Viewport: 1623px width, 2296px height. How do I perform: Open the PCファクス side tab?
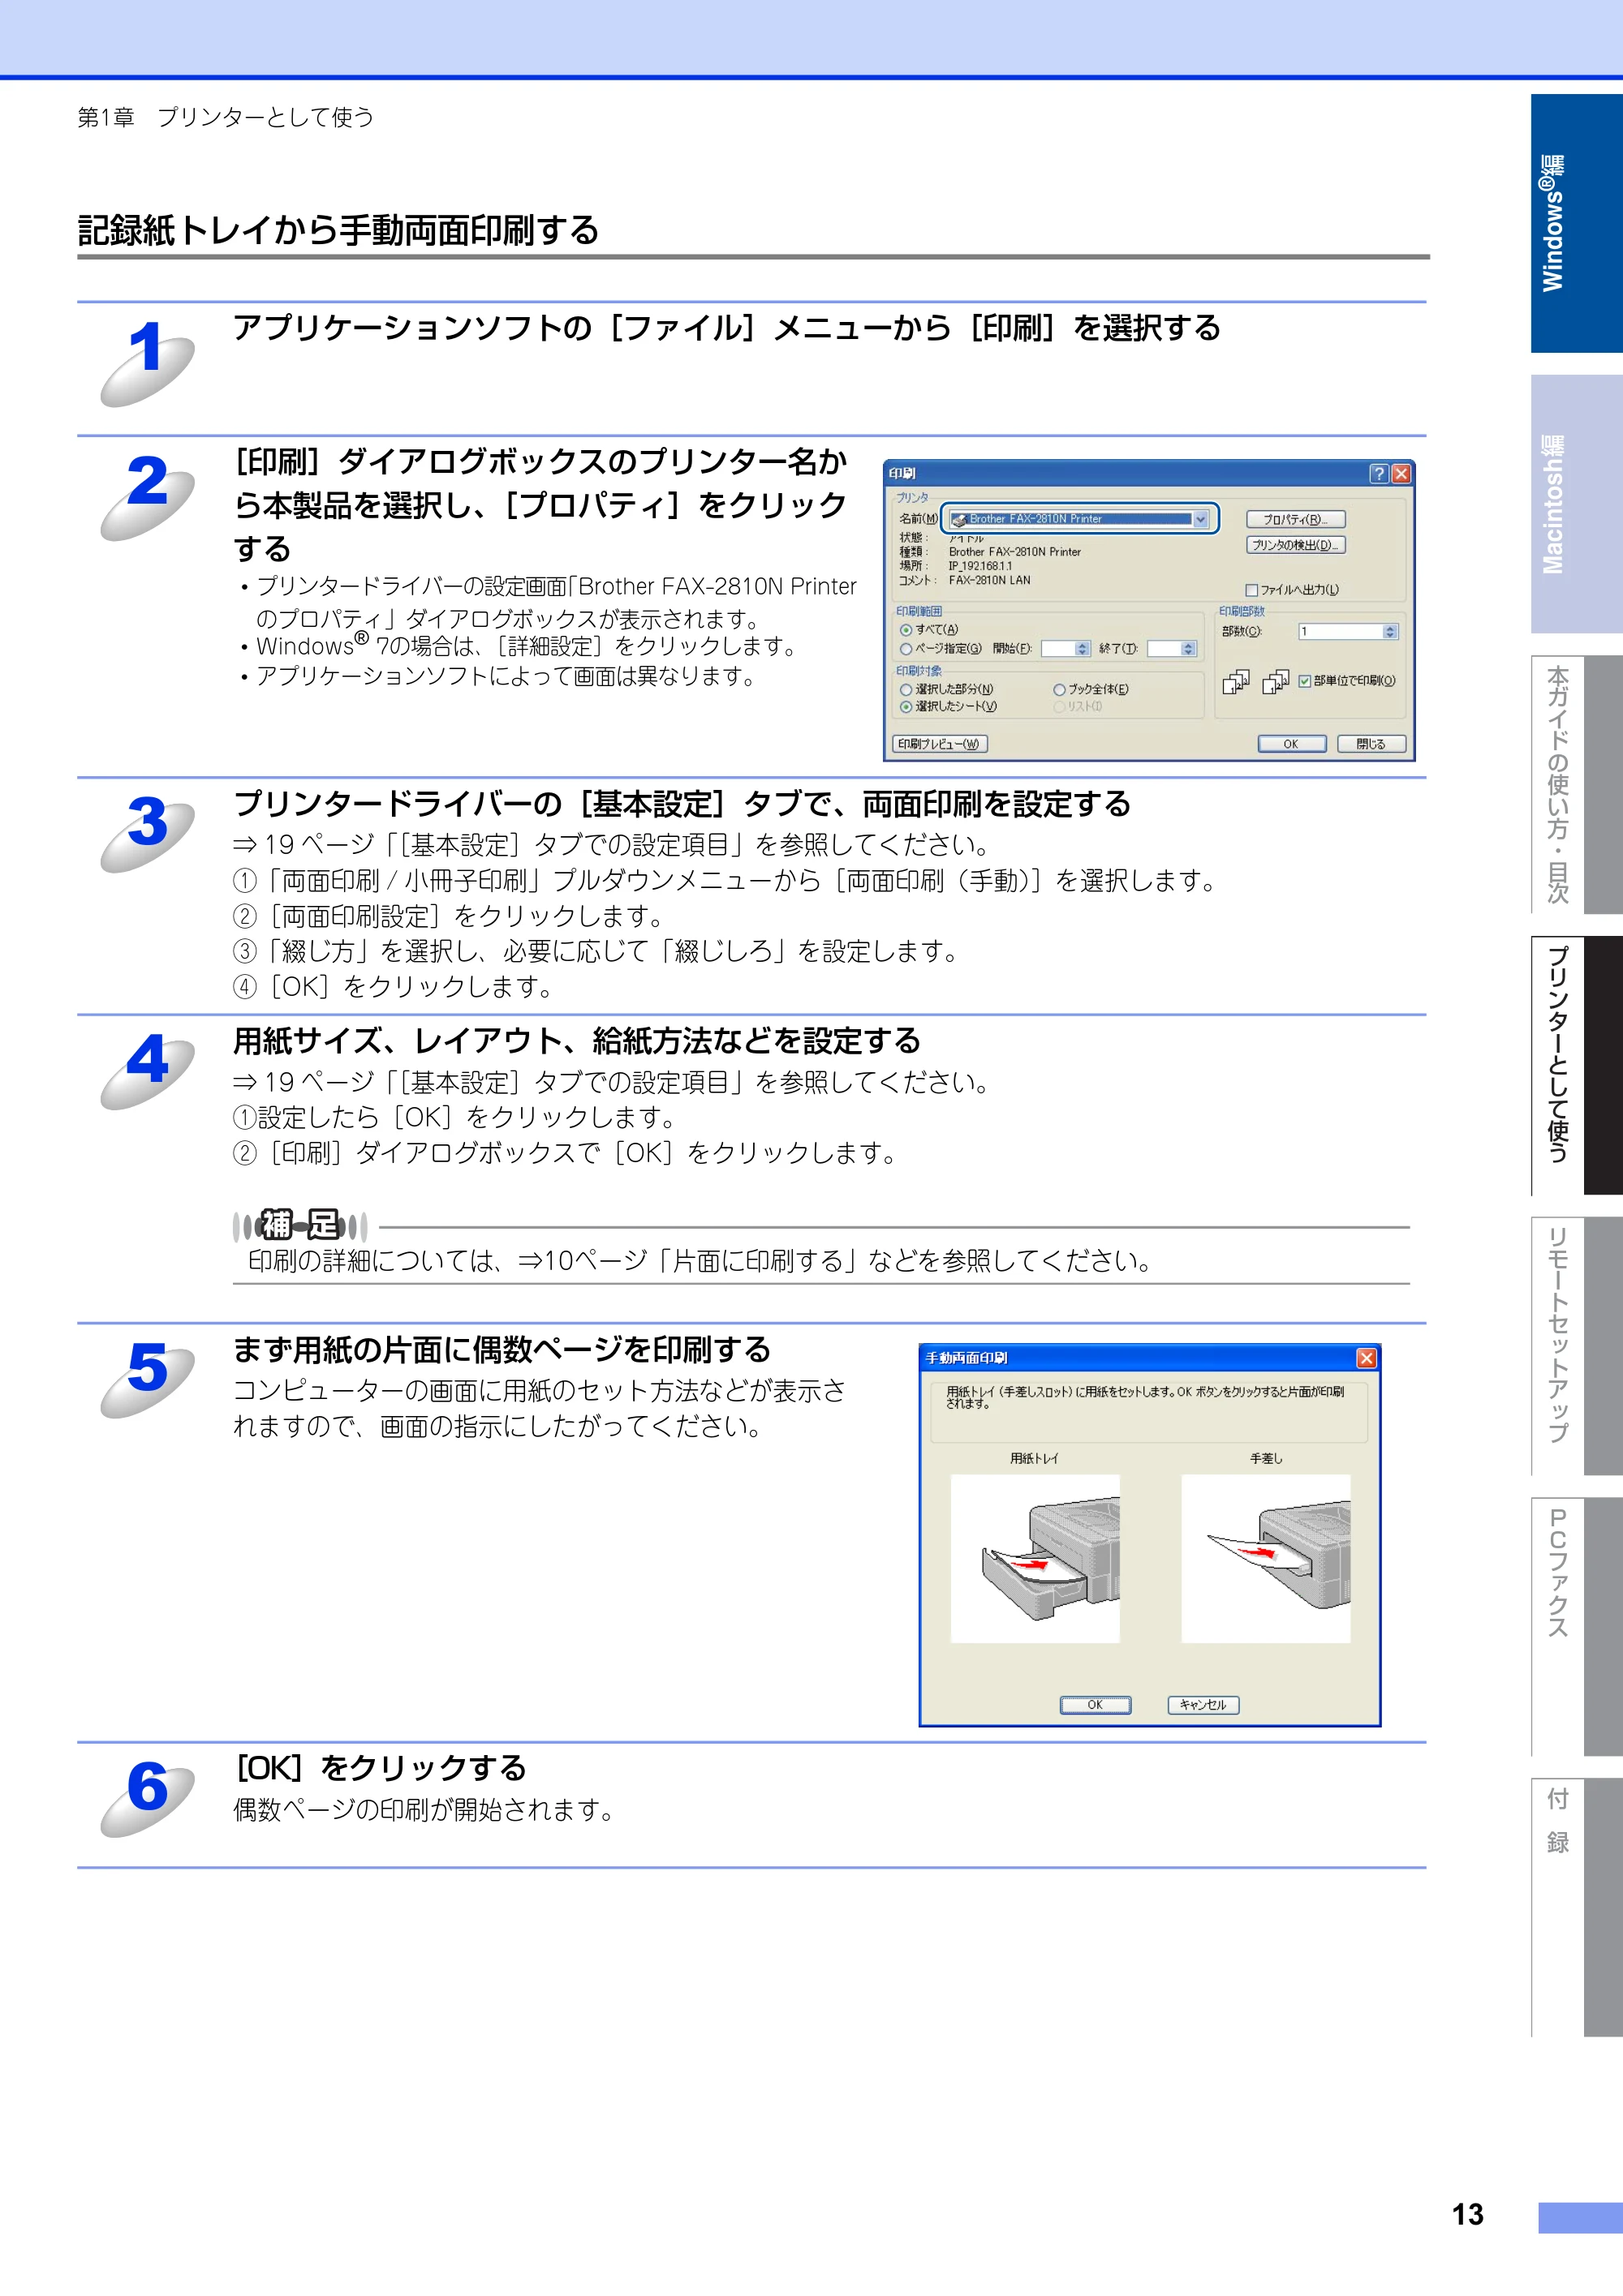[1577, 1627]
